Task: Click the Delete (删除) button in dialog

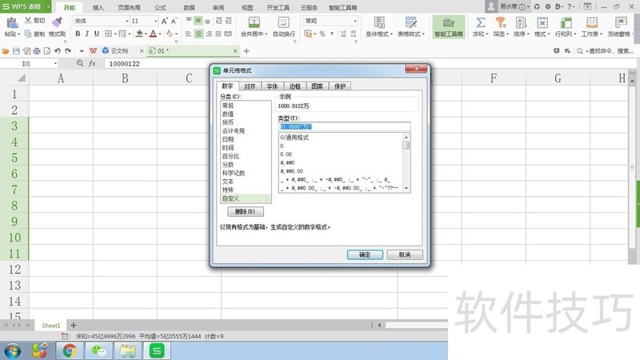Action: (x=246, y=211)
